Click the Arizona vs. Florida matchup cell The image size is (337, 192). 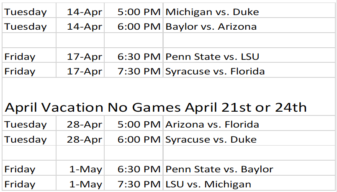click(x=212, y=125)
